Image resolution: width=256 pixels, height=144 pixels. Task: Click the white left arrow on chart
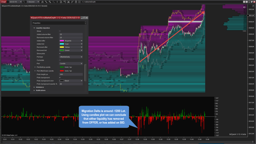[x=244, y=7]
